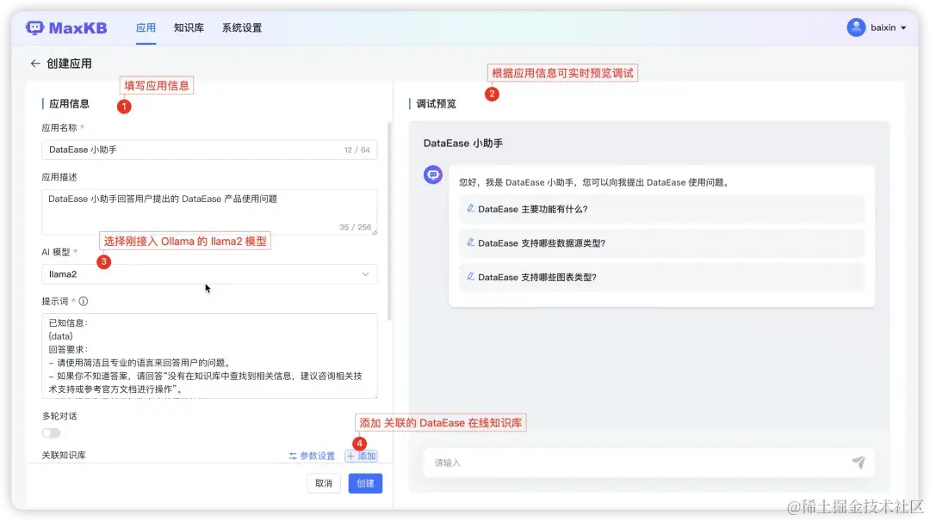Select suggested question DataEase 支持哪些数据源类型?
Screen dimensions: 930x521
(661, 242)
